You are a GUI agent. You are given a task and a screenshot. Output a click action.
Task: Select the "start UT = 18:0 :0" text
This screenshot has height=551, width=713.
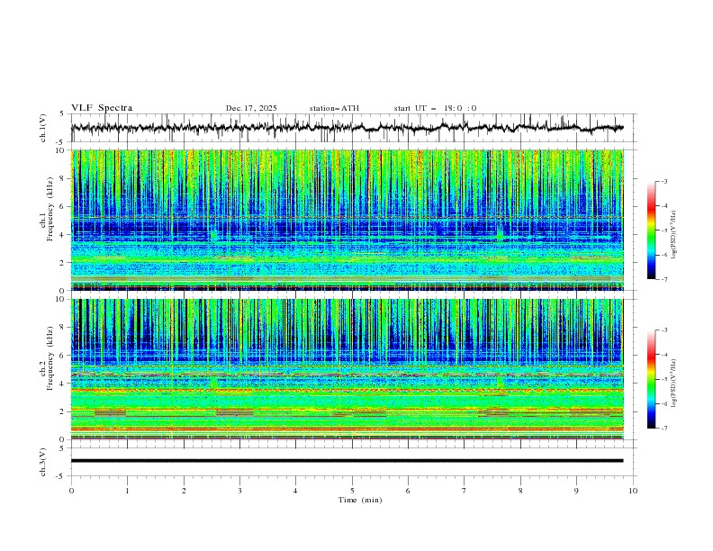pos(435,108)
